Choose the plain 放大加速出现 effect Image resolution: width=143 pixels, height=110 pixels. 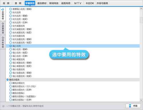click(x=17, y=36)
